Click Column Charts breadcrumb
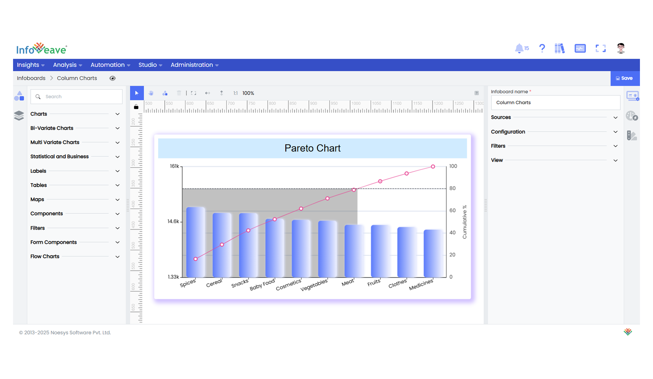Image resolution: width=653 pixels, height=379 pixels. tap(77, 78)
